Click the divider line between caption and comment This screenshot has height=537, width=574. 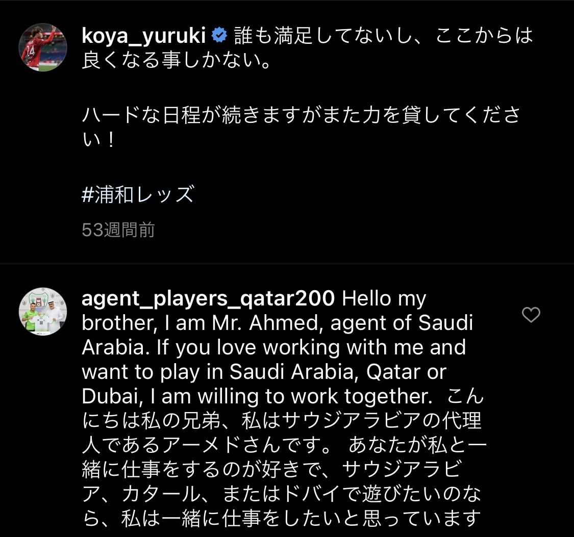click(x=287, y=264)
